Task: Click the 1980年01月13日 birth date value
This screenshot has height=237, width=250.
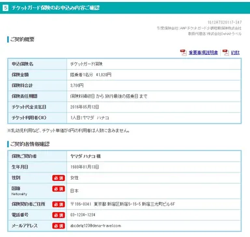Action: tap(85, 167)
